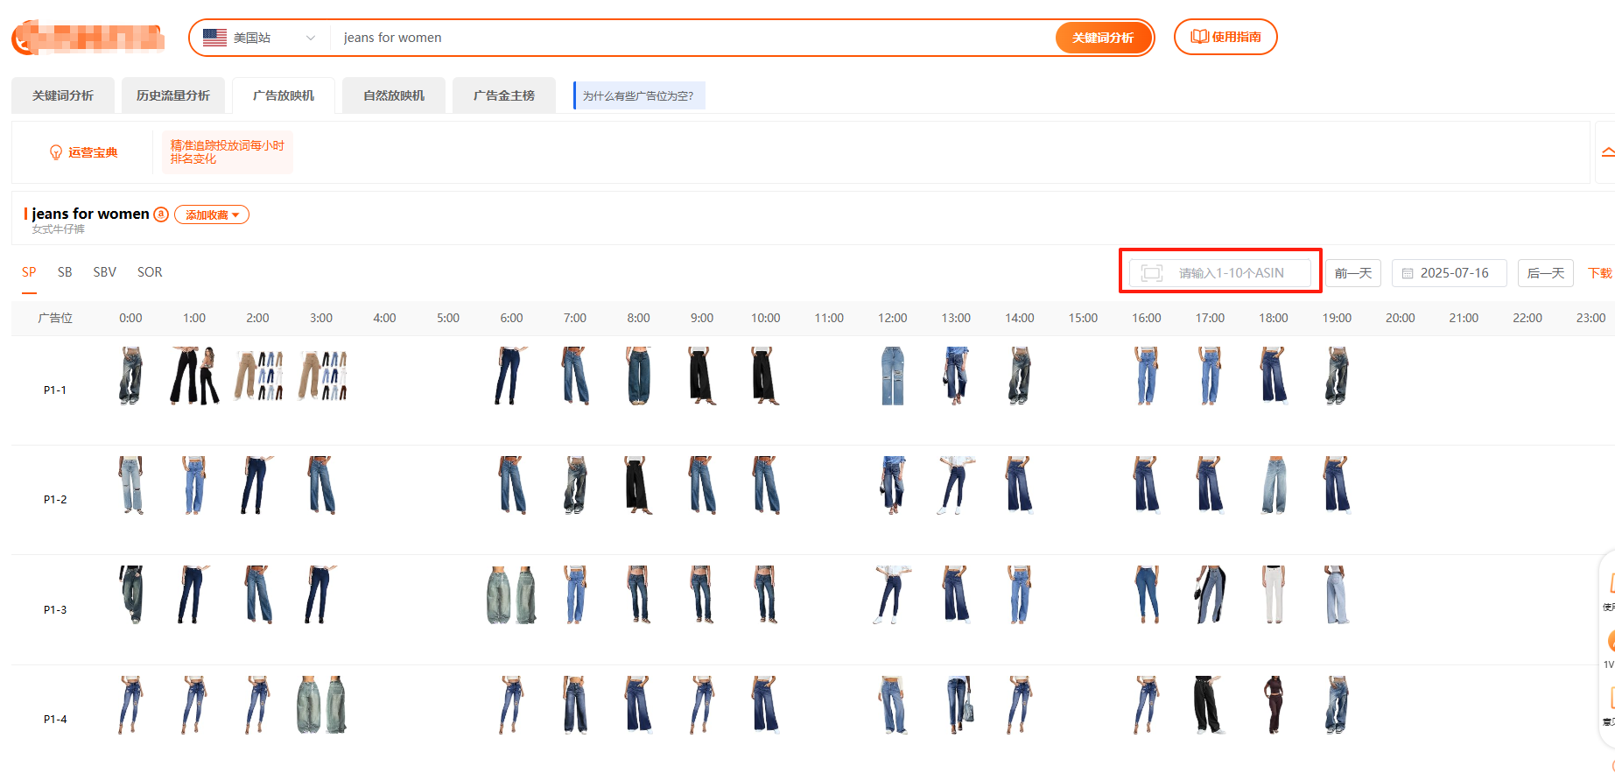Open the 自然放映机 tab
1615x773 pixels.
394,95
